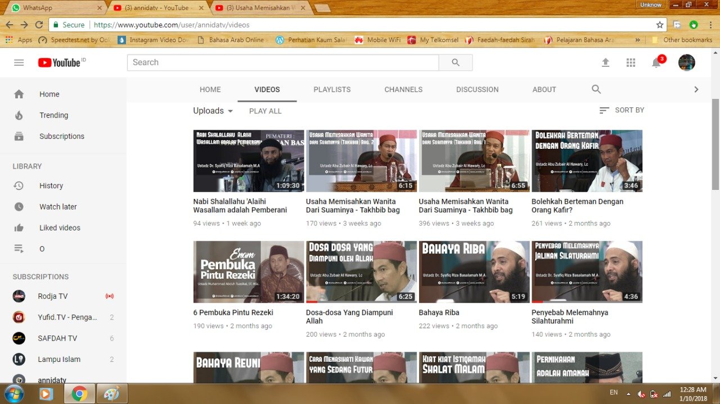Open the YouTube apps grid icon
720x404 pixels.
631,63
